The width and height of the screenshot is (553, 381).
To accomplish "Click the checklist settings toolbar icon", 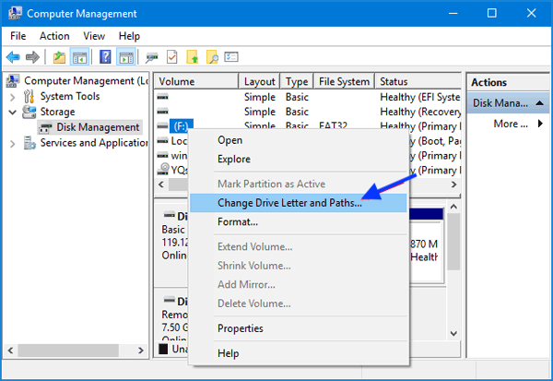I will point(231,57).
